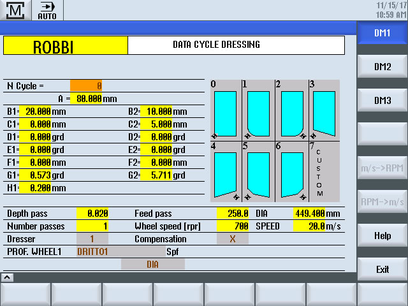
Task: Click the empty softkey below DM3
Action: tap(382, 135)
